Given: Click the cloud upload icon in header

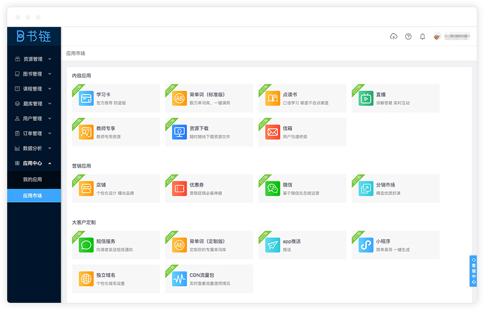Looking at the screenshot, I should click(393, 36).
